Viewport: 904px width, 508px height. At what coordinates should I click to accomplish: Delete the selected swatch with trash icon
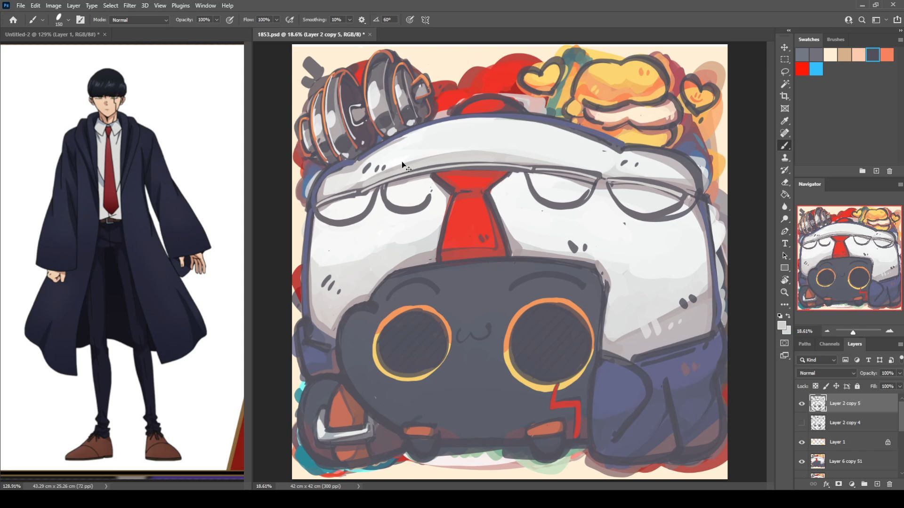point(889,171)
